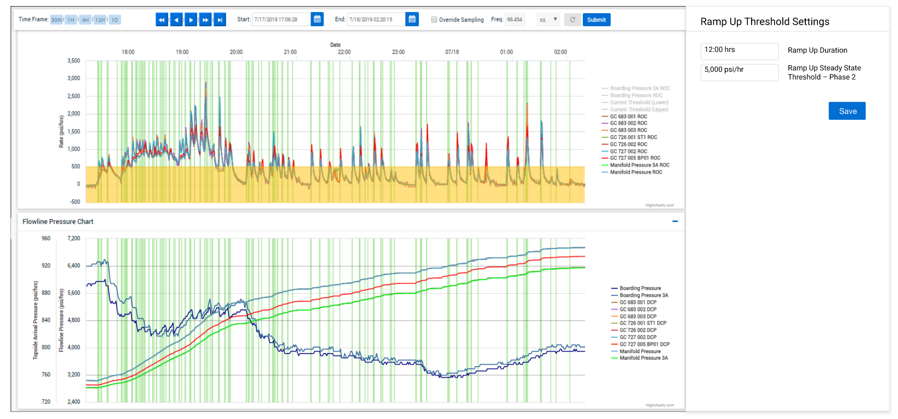This screenshot has height=419, width=898.
Task: Save the ramp up threshold settings
Action: click(847, 111)
